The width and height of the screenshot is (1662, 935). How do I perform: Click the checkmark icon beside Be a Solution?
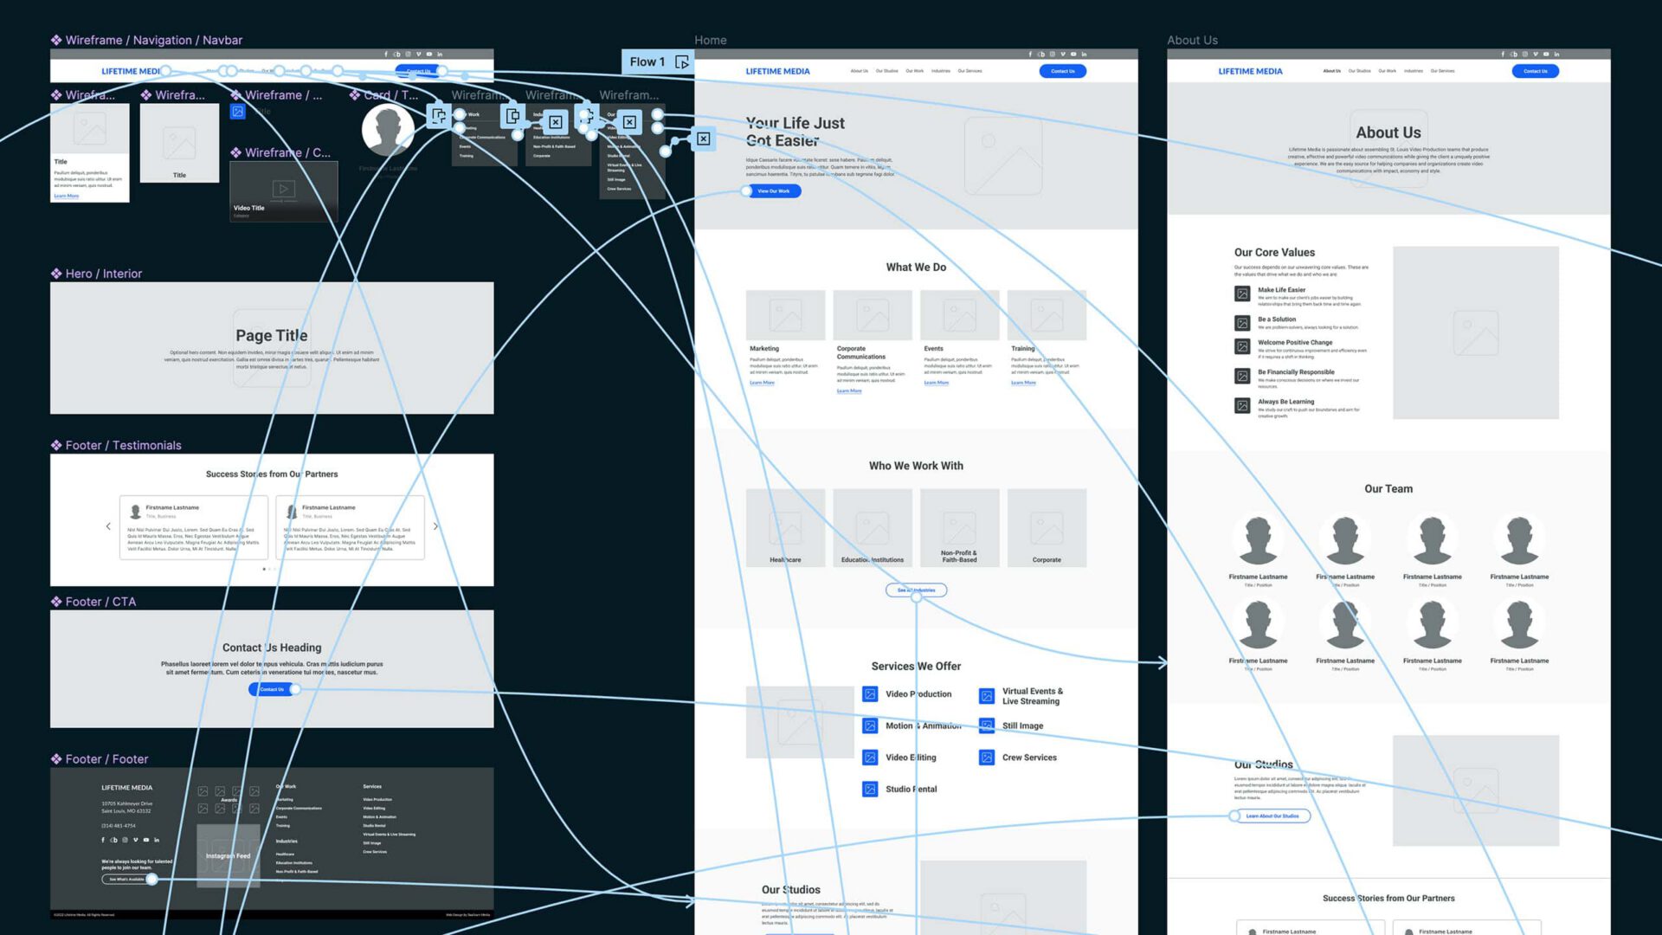pos(1241,323)
